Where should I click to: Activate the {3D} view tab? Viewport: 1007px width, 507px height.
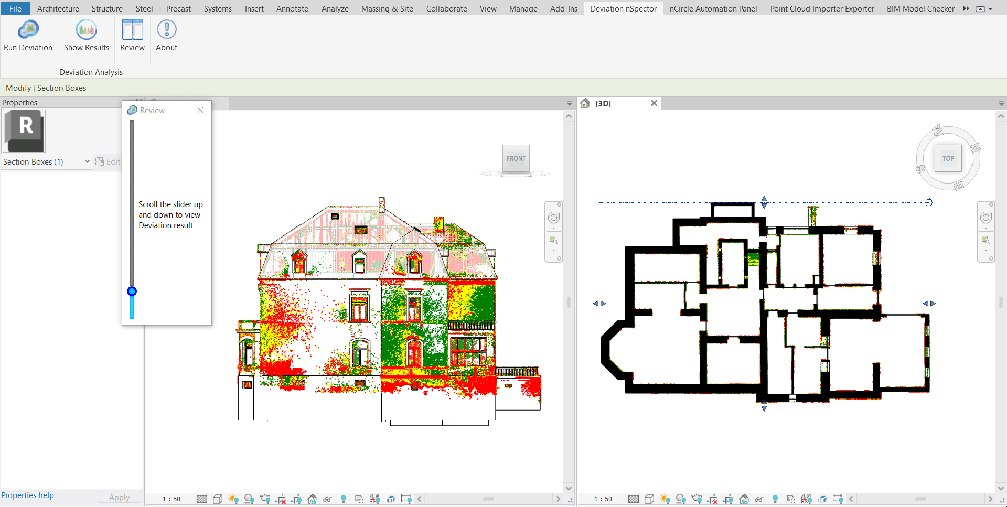[x=603, y=104]
